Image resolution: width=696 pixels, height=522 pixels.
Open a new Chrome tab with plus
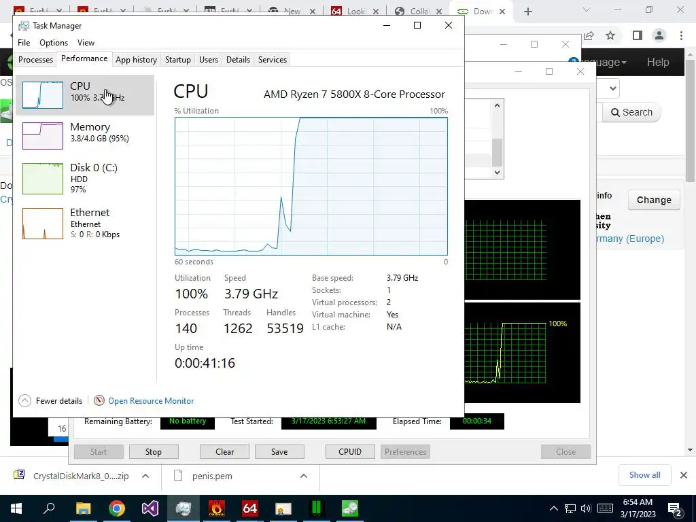point(527,12)
